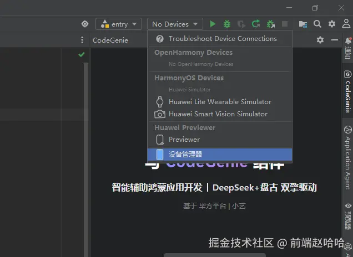Restore the window with the maximize button
The width and height of the screenshot is (353, 257).
click(315, 8)
